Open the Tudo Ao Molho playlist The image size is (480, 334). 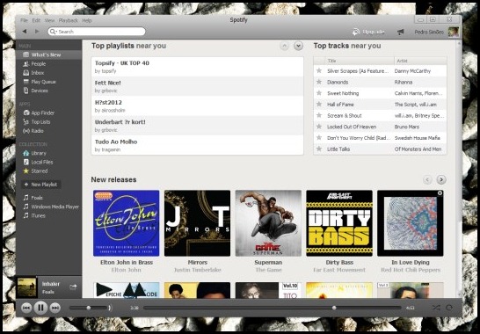(x=198, y=145)
